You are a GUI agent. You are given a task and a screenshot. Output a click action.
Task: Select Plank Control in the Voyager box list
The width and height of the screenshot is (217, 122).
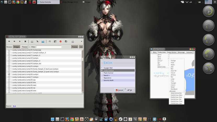118,73
